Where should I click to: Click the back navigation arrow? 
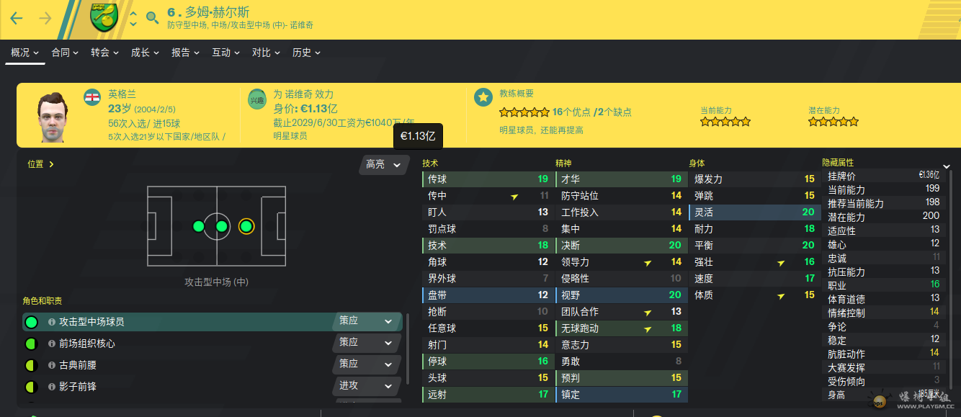16,18
